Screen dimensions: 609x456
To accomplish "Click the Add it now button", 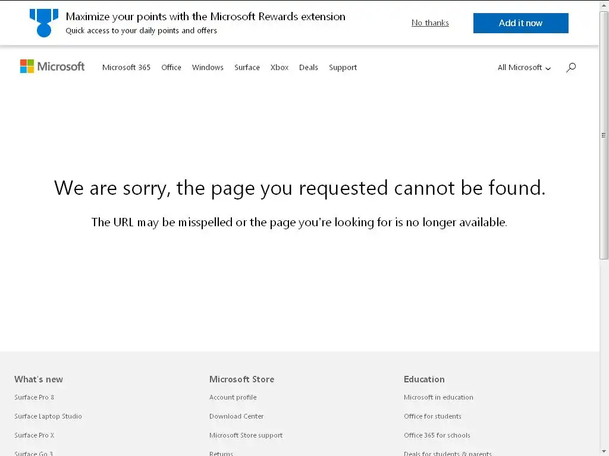I will tap(520, 23).
